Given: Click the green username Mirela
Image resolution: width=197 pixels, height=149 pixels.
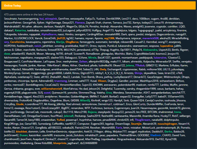Looking at the screenshot, I should [x=92, y=58].
